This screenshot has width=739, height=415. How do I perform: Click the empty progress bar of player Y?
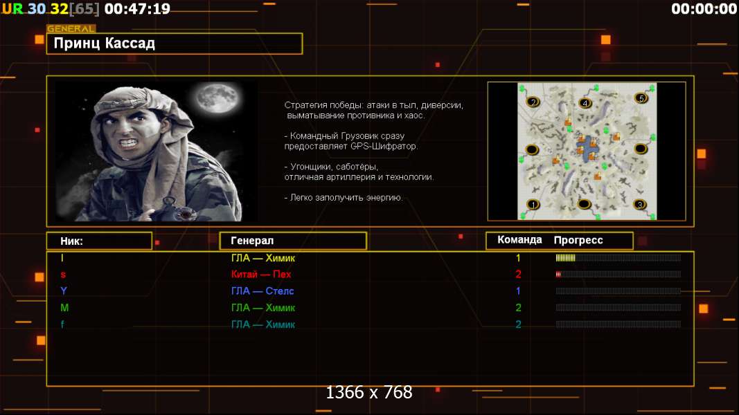[x=618, y=291]
